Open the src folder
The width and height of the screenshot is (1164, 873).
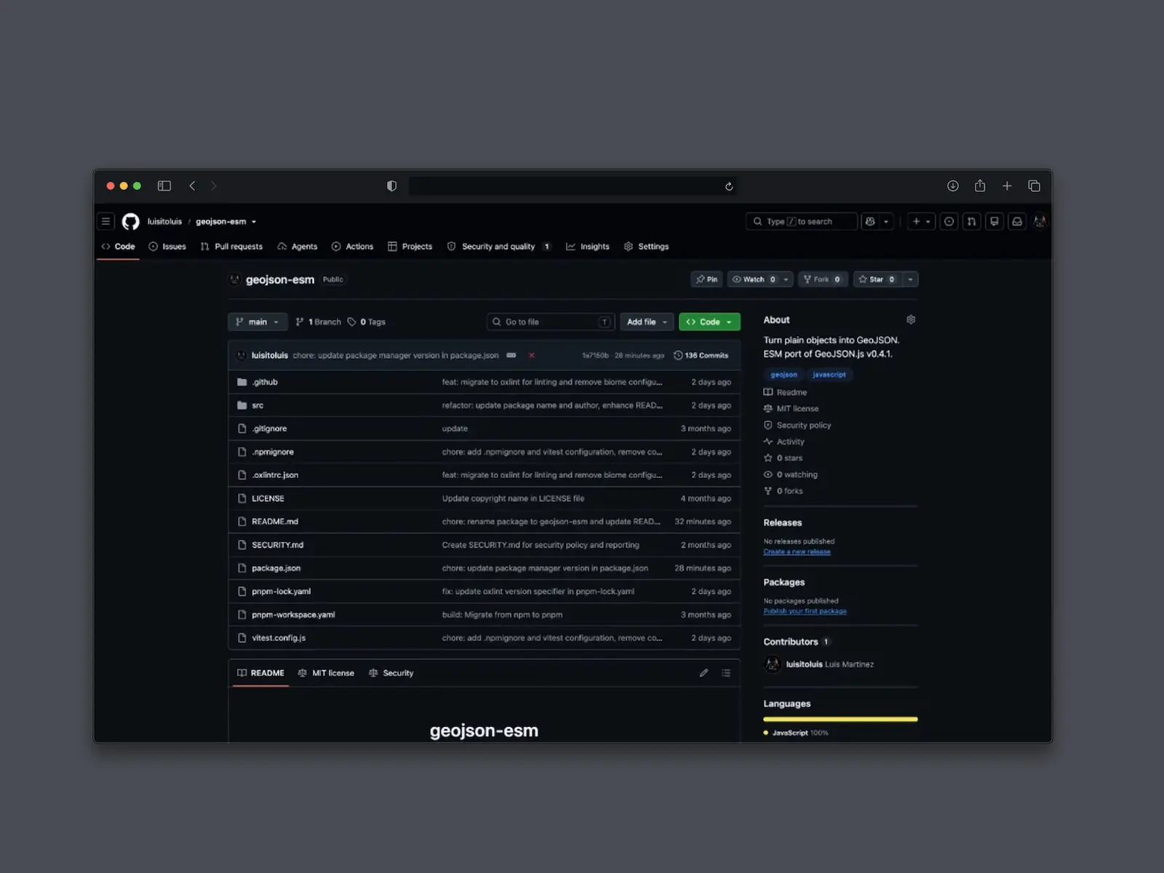258,405
